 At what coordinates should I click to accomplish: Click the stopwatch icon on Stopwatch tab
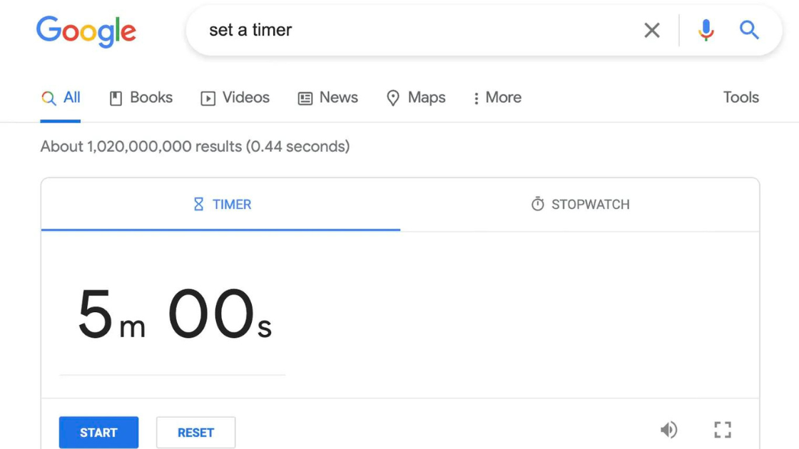(x=538, y=204)
